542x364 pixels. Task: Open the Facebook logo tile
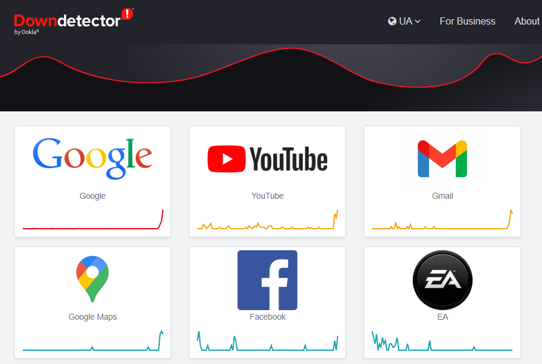(x=267, y=280)
